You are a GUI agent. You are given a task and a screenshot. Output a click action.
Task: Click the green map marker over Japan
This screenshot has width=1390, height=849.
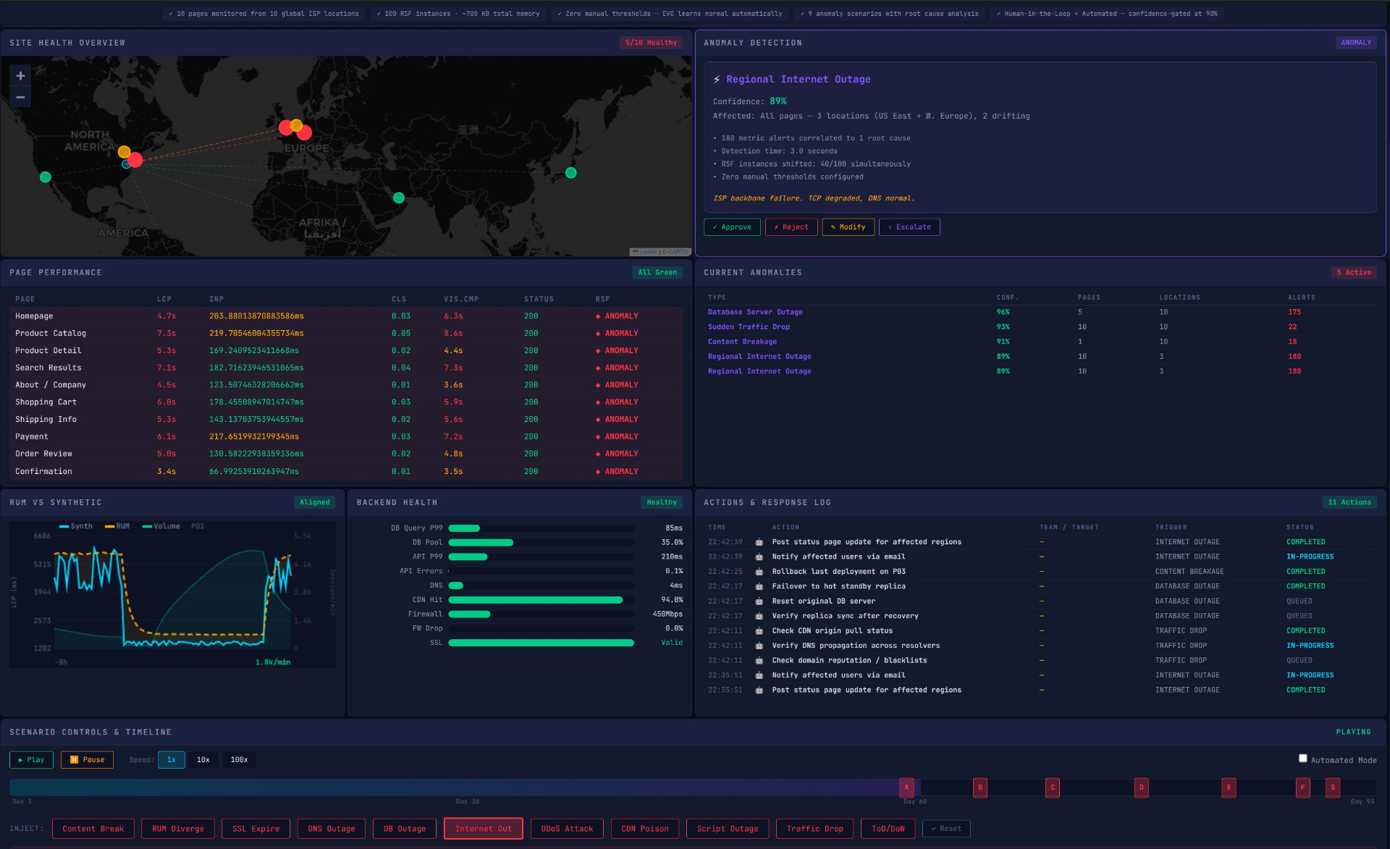[571, 173]
